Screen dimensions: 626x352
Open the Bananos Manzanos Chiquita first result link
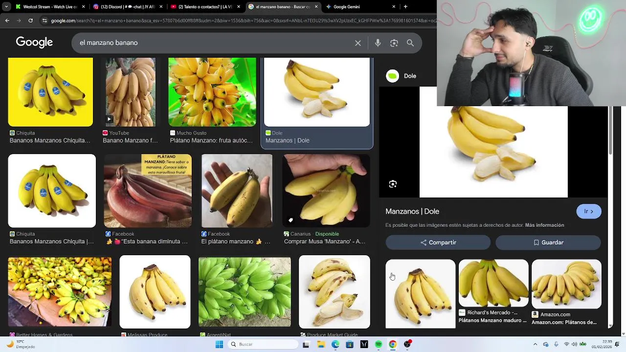50,140
